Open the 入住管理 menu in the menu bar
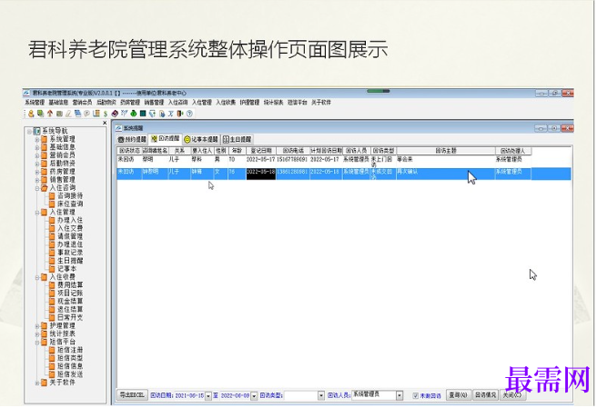Viewport: 607px width, 408px height. (x=202, y=103)
